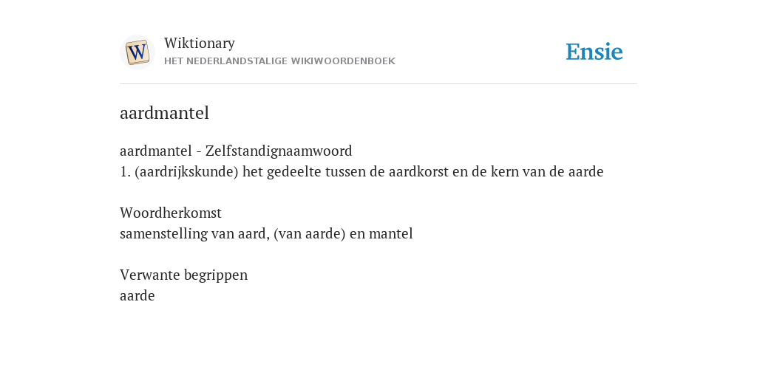Click the horizontal divider under header

coord(378,84)
